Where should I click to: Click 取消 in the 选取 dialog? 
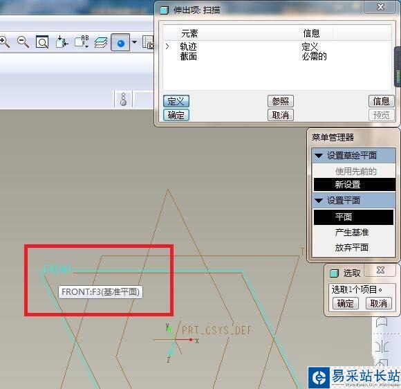click(378, 303)
